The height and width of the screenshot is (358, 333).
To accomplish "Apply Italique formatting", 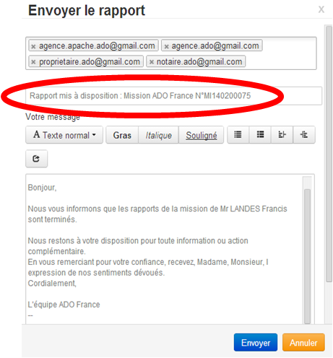I will [x=158, y=135].
